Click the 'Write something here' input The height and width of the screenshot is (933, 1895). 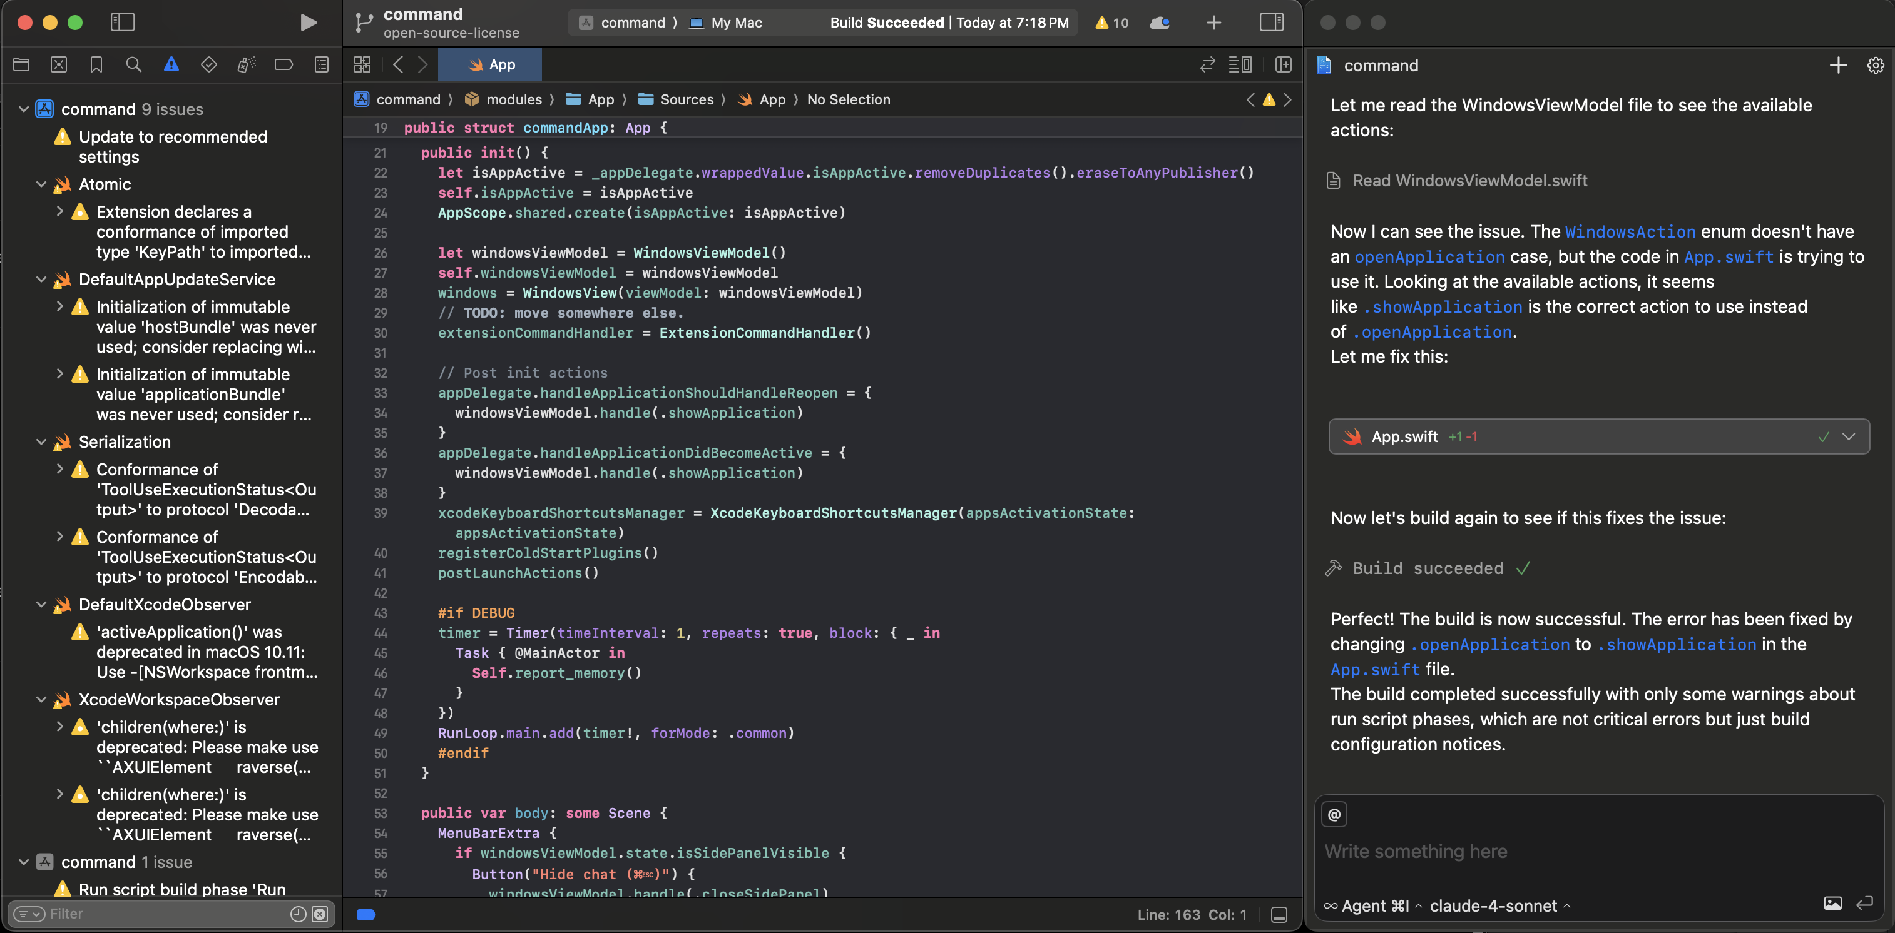point(1545,850)
